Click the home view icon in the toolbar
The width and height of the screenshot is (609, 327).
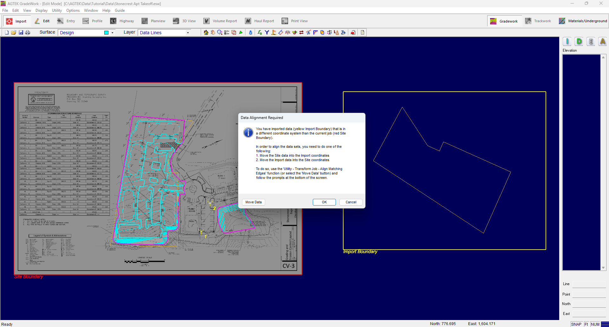point(206,32)
